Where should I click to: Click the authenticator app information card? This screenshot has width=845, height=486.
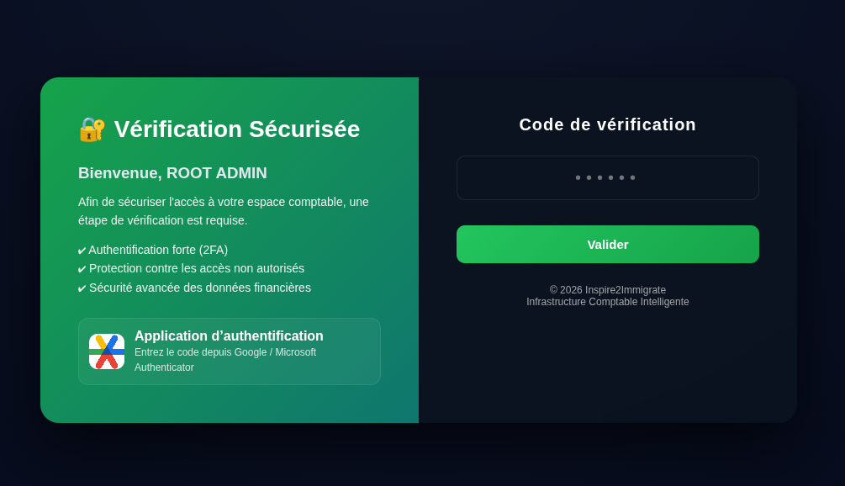tap(229, 351)
